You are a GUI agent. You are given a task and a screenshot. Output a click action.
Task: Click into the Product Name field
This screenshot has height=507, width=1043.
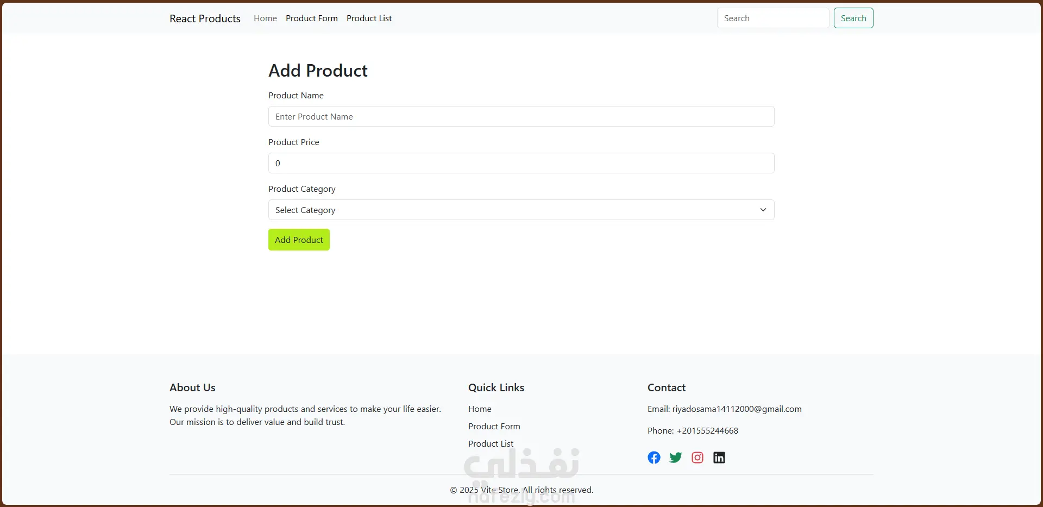click(x=521, y=116)
